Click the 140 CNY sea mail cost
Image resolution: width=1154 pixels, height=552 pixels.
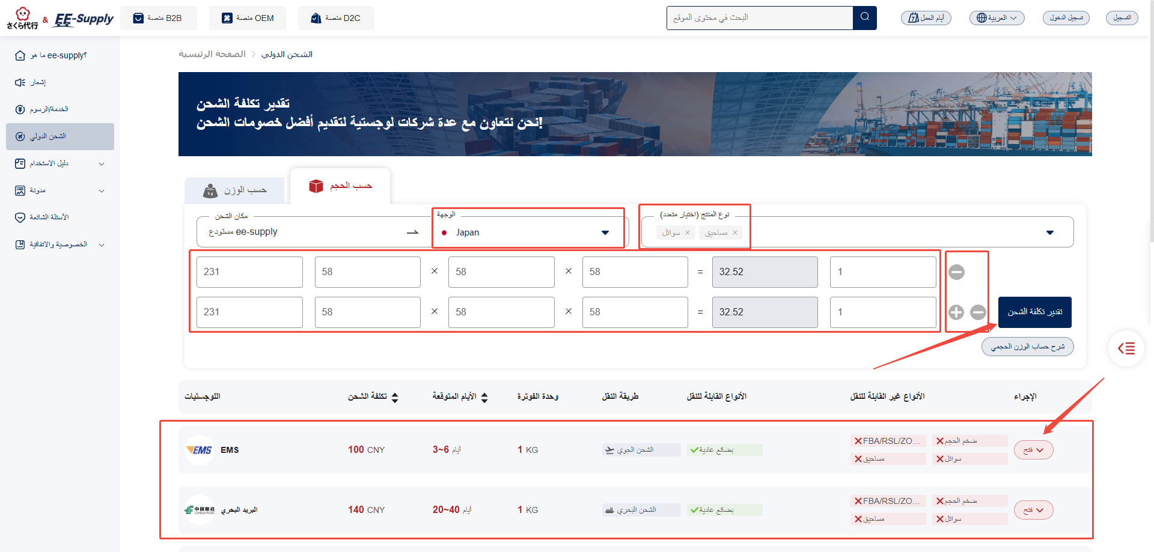coord(366,510)
